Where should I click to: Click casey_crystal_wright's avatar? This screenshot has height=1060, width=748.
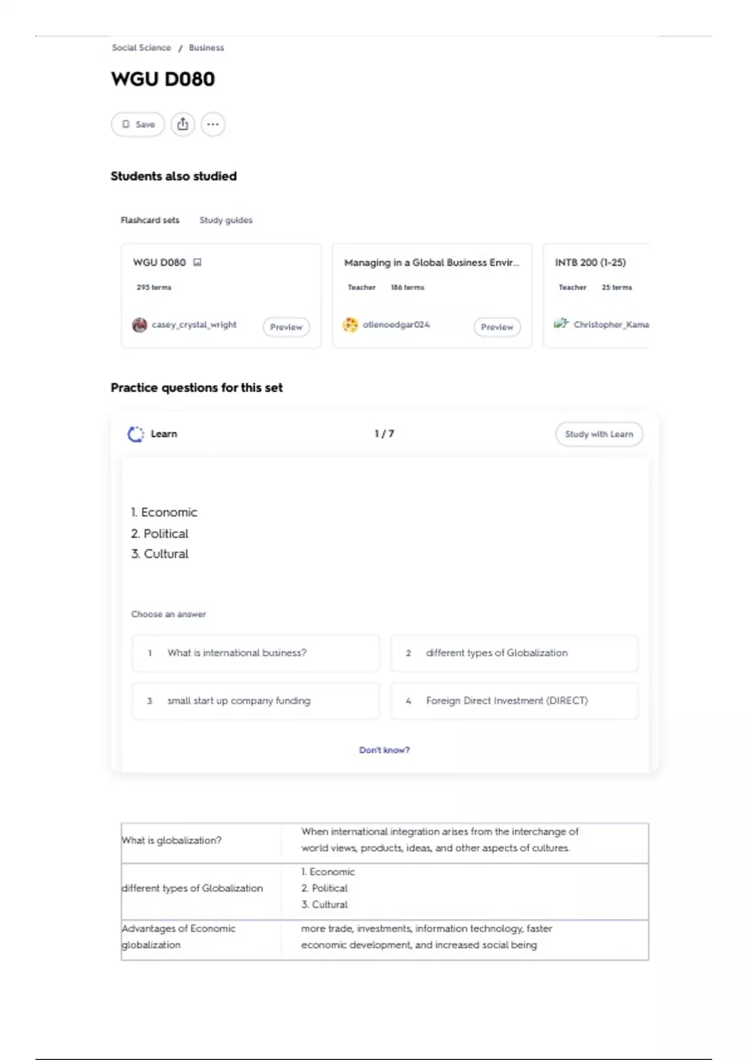(x=140, y=325)
